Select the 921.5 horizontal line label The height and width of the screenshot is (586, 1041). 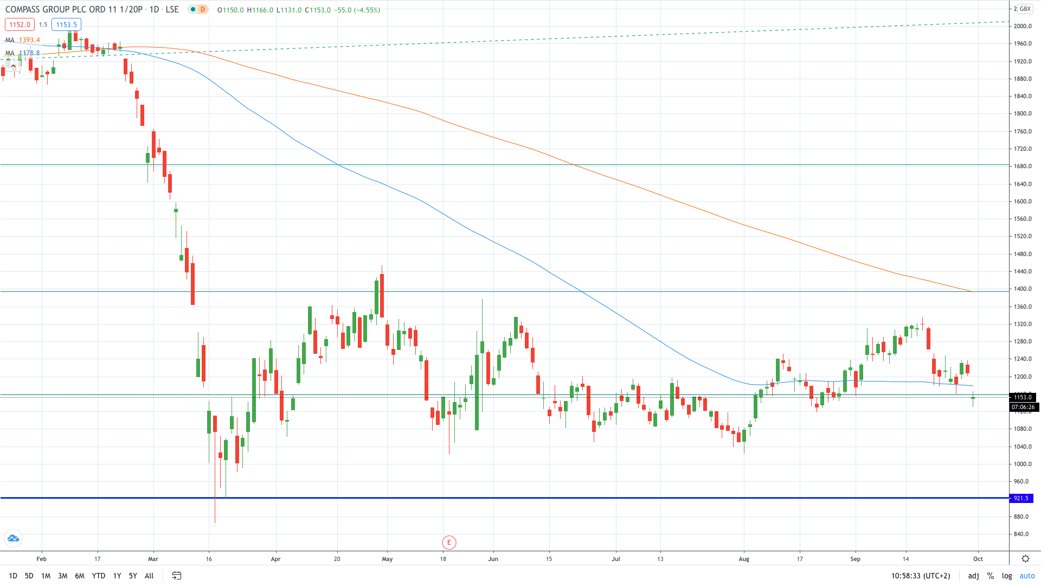pyautogui.click(x=1021, y=498)
